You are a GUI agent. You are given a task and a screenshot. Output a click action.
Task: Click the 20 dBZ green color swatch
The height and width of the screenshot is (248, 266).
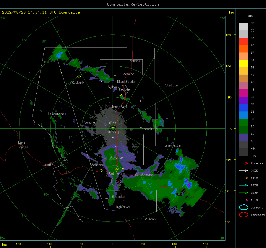pos(244,123)
